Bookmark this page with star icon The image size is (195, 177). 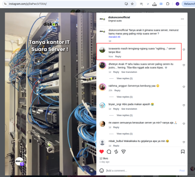pyautogui.click(x=132, y=4)
